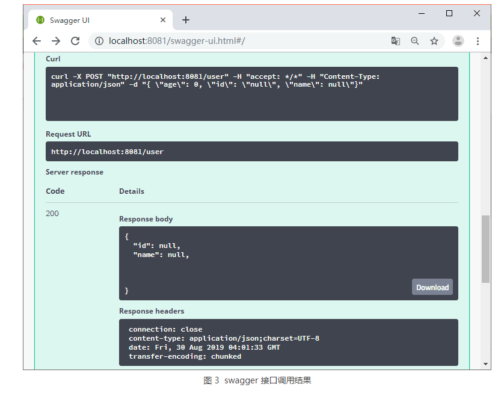Click the Curl heading
This screenshot has height=393, width=504.
point(53,59)
